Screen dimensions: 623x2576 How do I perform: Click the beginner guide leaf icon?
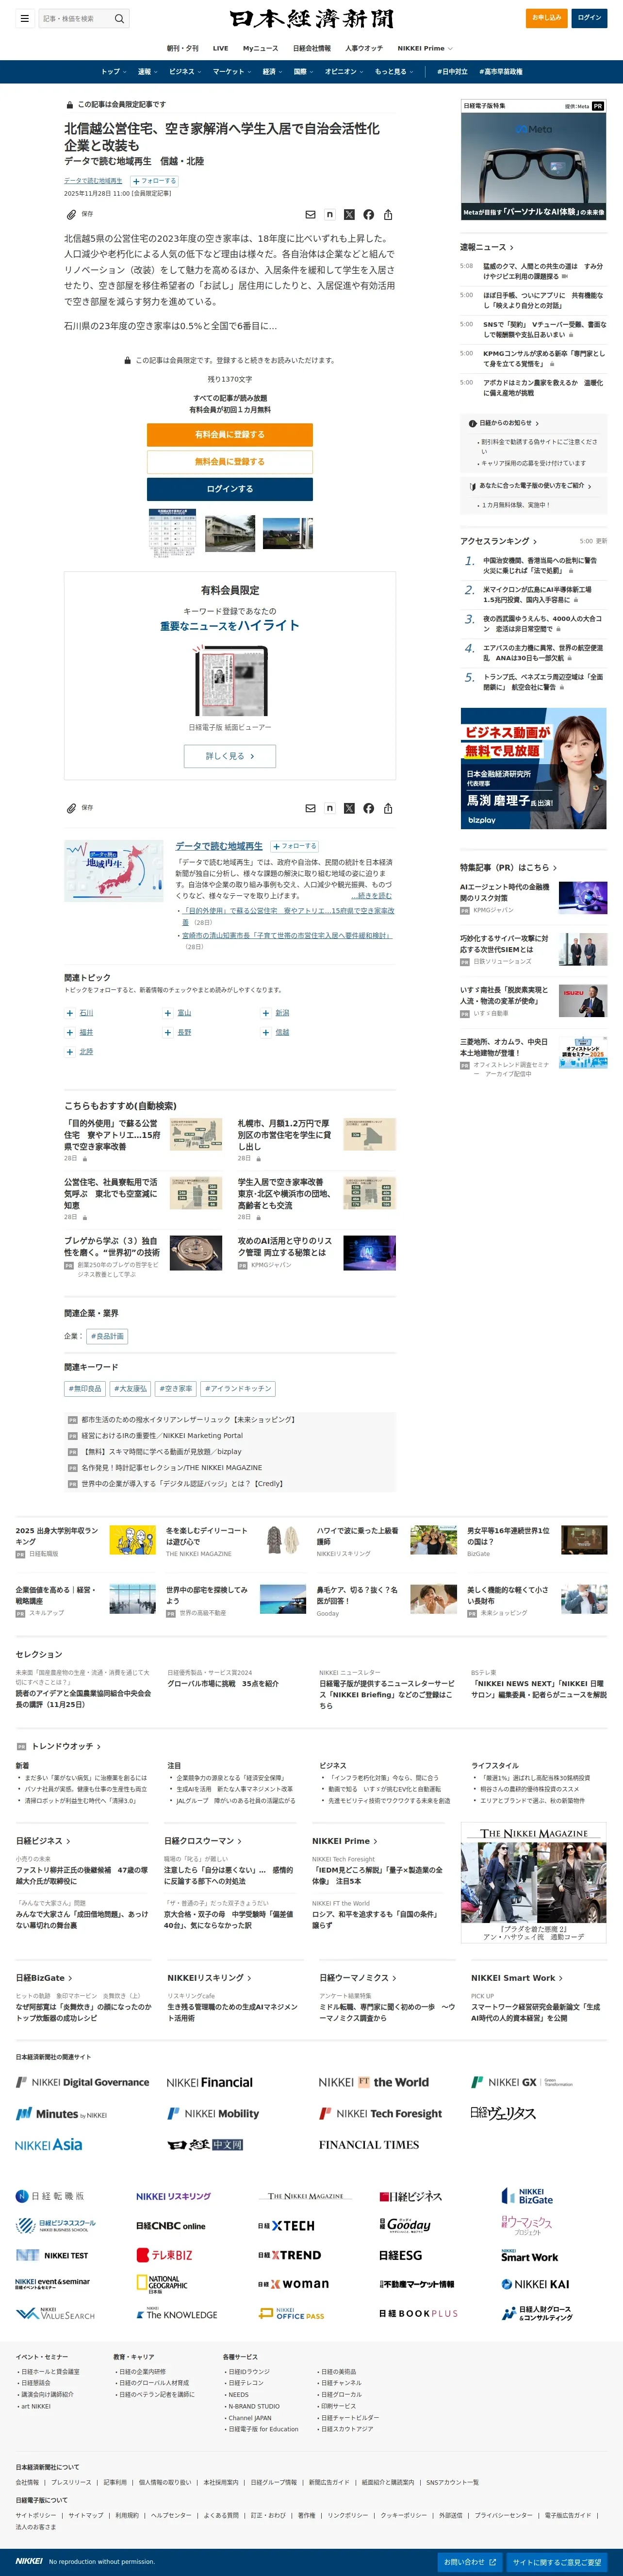click(x=473, y=486)
